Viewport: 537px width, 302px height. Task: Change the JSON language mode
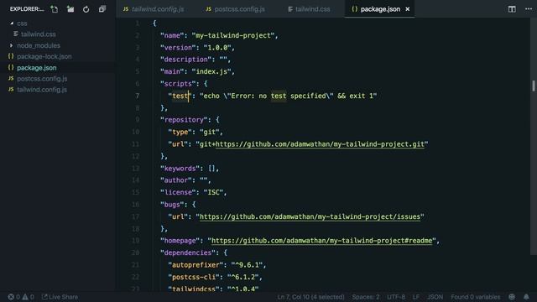coord(435,297)
